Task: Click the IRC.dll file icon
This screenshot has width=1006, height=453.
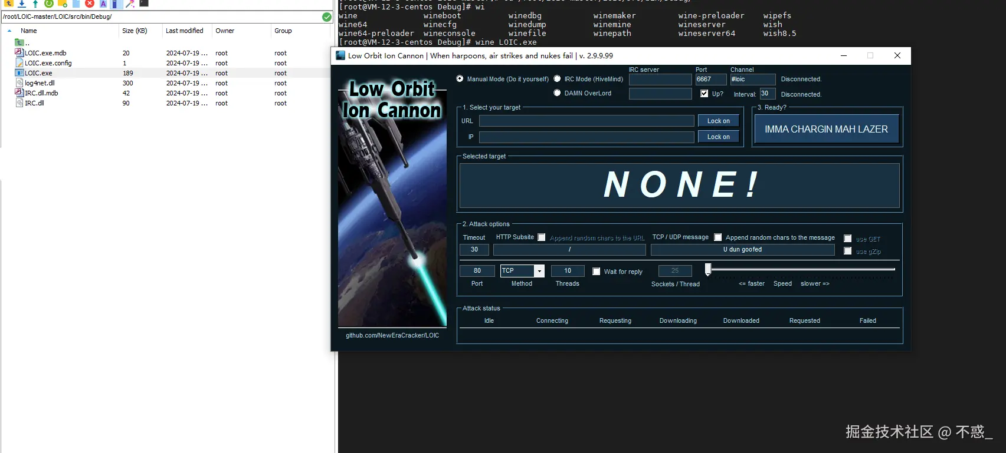Action: (x=19, y=102)
